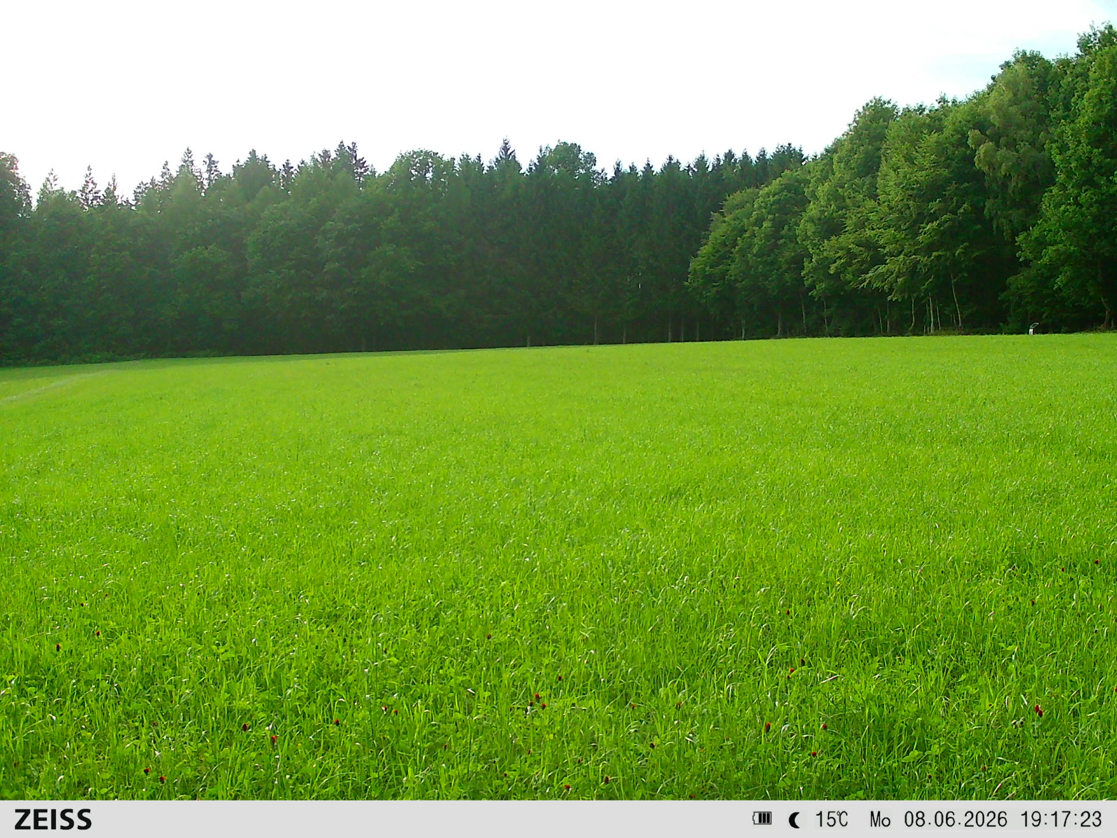1117x838 pixels.
Task: Select the red clover bloom at bottom right
Action: [x=1038, y=711]
